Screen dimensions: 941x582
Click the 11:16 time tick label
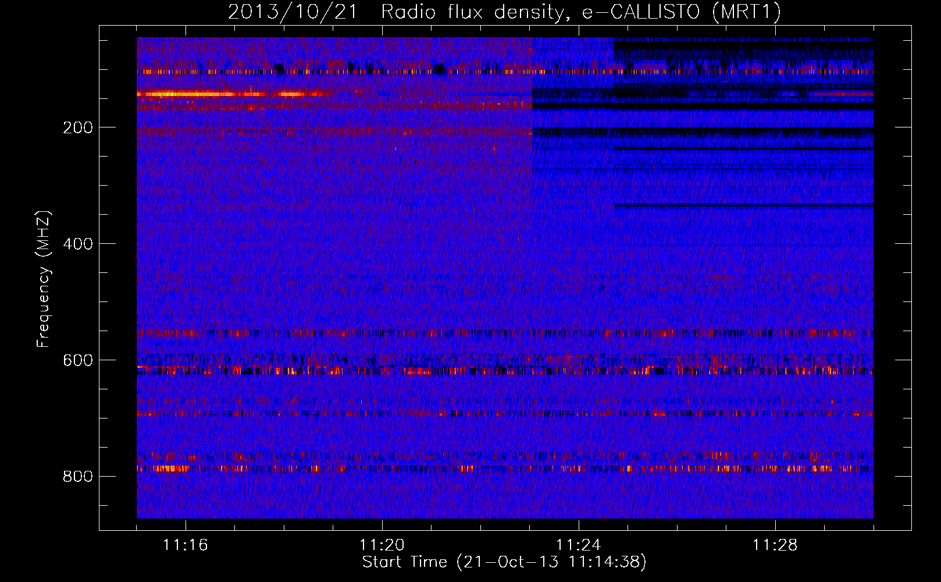(185, 545)
